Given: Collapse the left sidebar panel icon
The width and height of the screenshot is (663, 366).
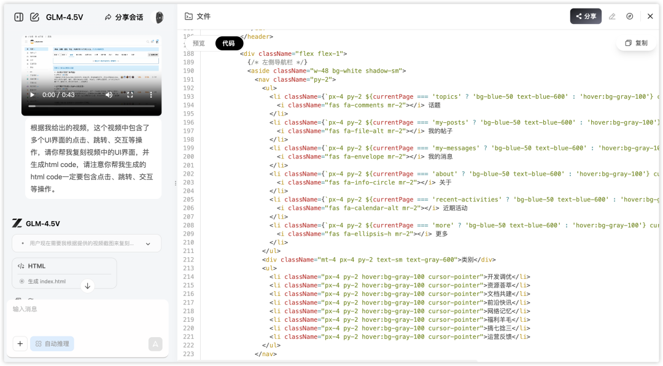Looking at the screenshot, I should pos(18,17).
